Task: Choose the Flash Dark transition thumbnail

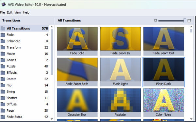Action: click(164, 72)
